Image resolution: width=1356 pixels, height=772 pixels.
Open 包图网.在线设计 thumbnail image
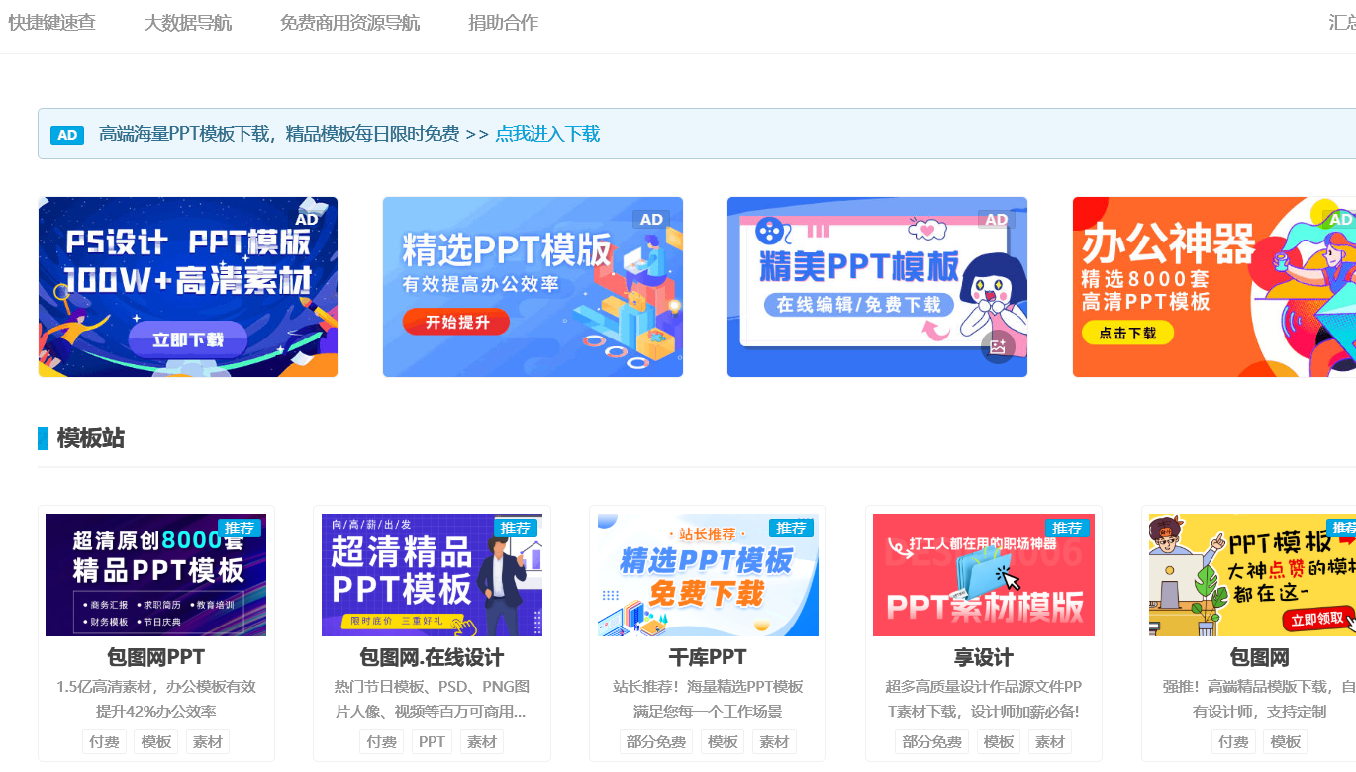click(x=432, y=575)
